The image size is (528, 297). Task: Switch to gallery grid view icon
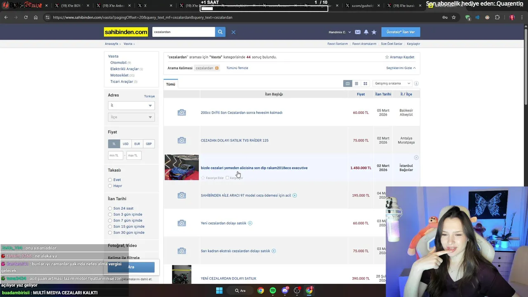(365, 83)
